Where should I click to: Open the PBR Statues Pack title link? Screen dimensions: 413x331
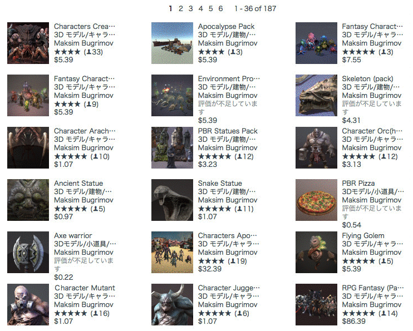click(228, 131)
